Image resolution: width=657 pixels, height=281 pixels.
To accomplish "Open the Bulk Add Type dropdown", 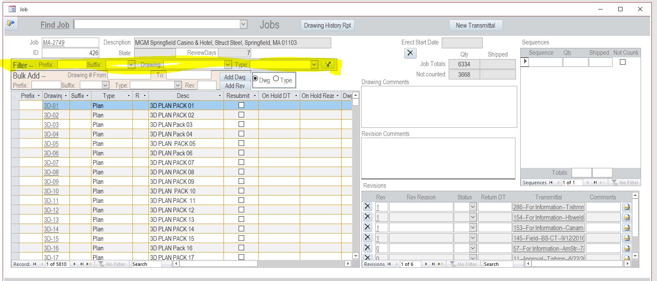I will [x=178, y=85].
